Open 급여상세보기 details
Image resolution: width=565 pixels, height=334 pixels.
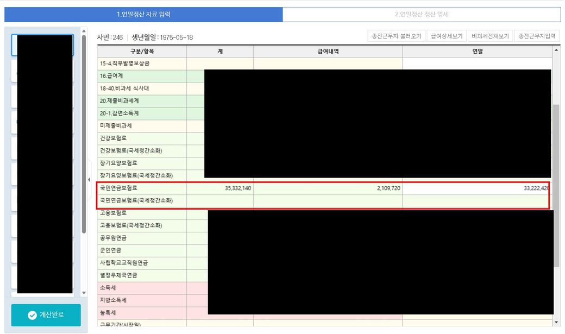click(447, 36)
